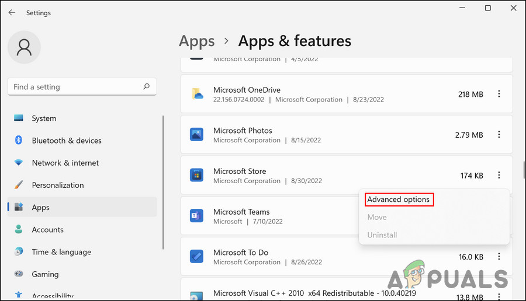The height and width of the screenshot is (301, 526).
Task: Open Accounts settings
Action: [82, 229]
